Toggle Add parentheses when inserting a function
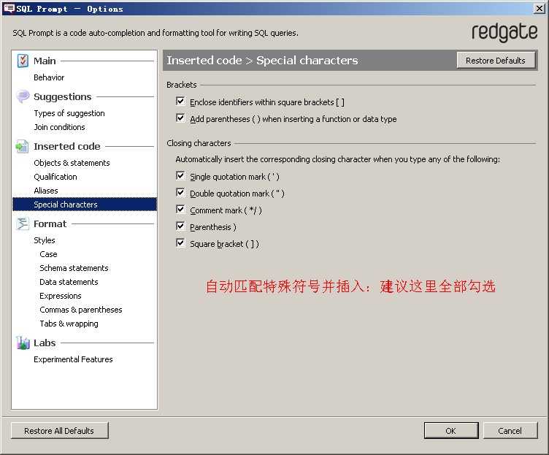 point(180,118)
